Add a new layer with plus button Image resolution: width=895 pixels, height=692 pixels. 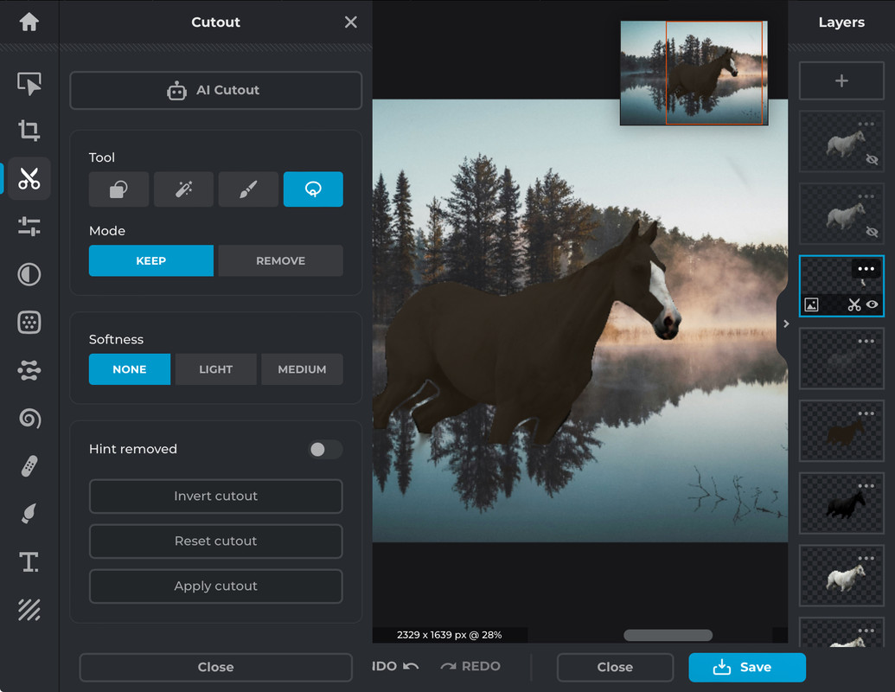click(841, 81)
